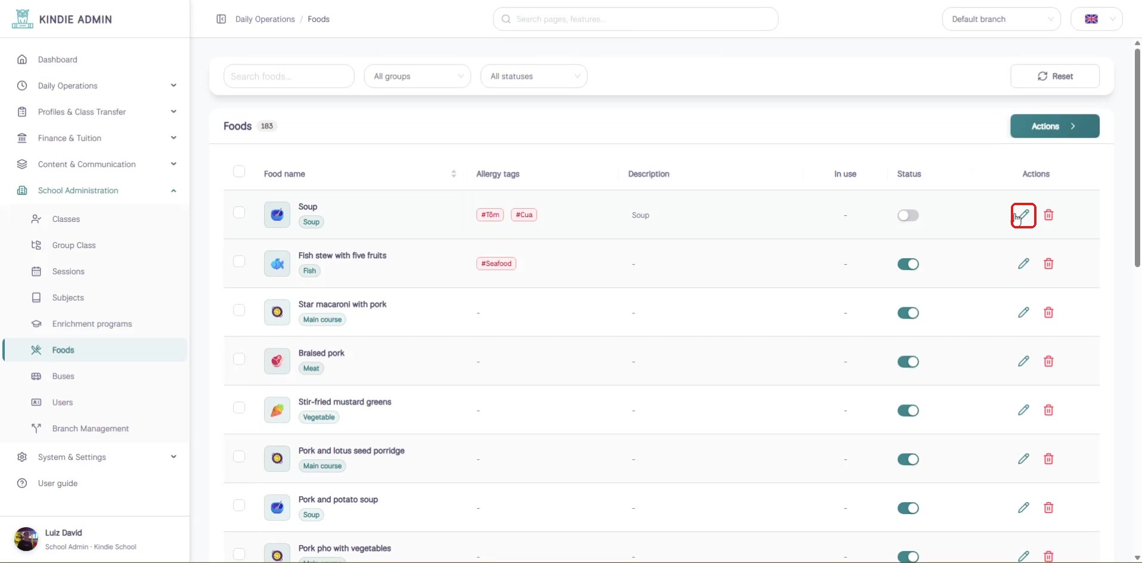Open the Actions button menu
Screen dimensions: 1142x563
(1055, 126)
